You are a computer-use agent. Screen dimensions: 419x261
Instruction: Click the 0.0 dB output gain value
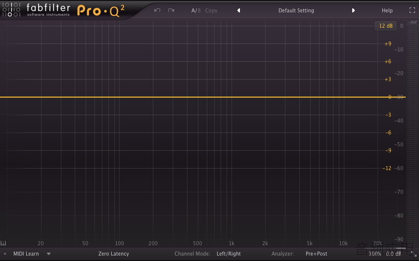[393, 254]
